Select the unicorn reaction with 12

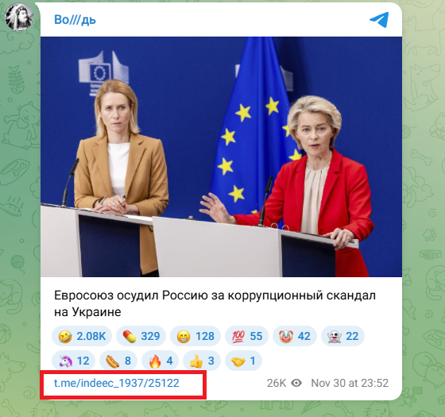[x=73, y=361]
